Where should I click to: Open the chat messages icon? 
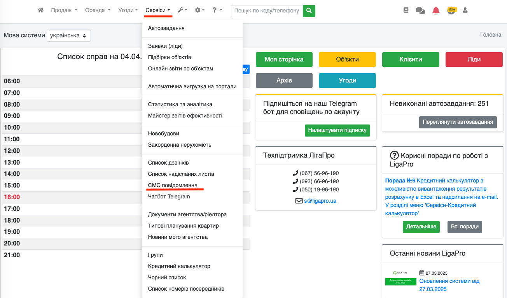pyautogui.click(x=420, y=11)
